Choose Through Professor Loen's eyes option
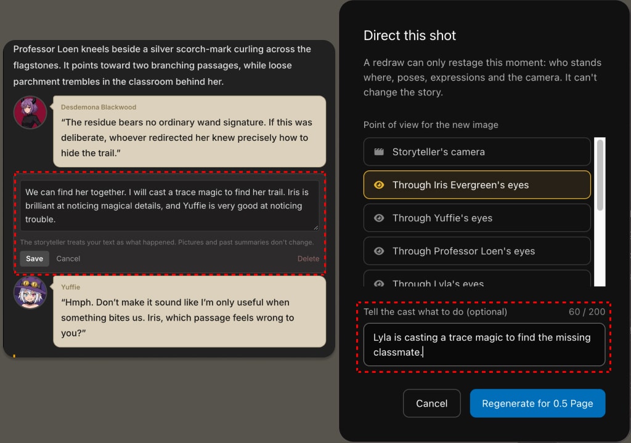The height and width of the screenshot is (443, 631). click(477, 251)
